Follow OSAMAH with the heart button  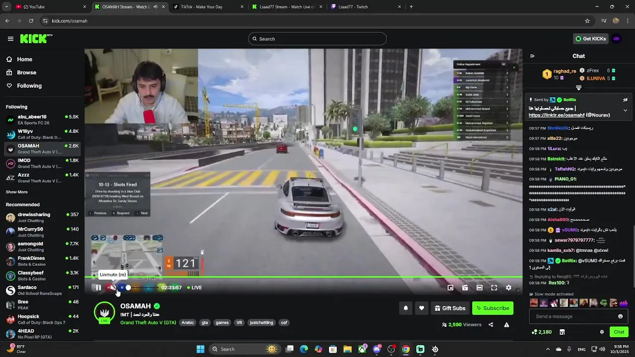click(422, 308)
